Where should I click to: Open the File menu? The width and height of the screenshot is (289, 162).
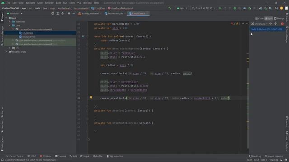pyautogui.click(x=8, y=3)
